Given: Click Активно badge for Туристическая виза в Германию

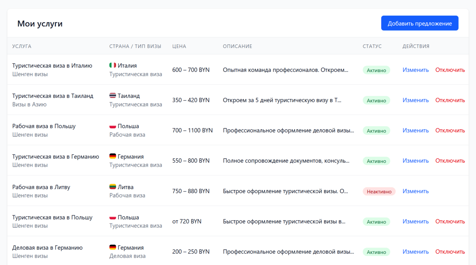Looking at the screenshot, I should tap(376, 161).
